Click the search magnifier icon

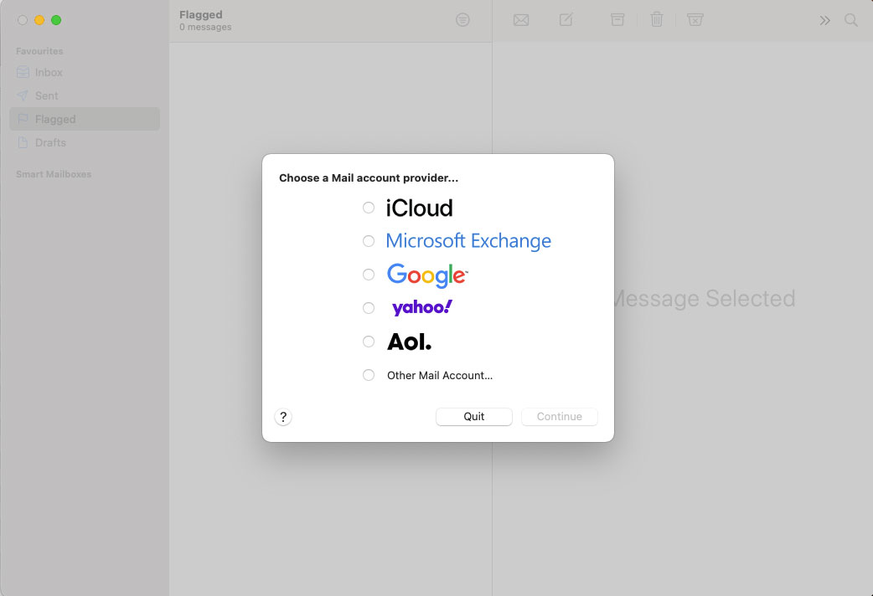click(850, 20)
